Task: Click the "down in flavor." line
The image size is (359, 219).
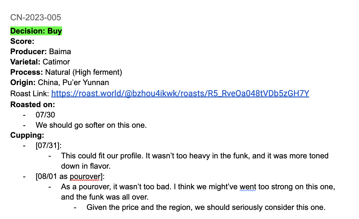Action: click(x=86, y=166)
